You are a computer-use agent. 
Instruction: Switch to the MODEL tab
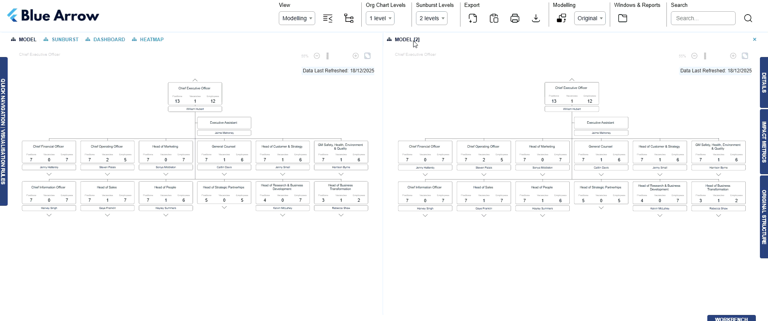pos(24,39)
